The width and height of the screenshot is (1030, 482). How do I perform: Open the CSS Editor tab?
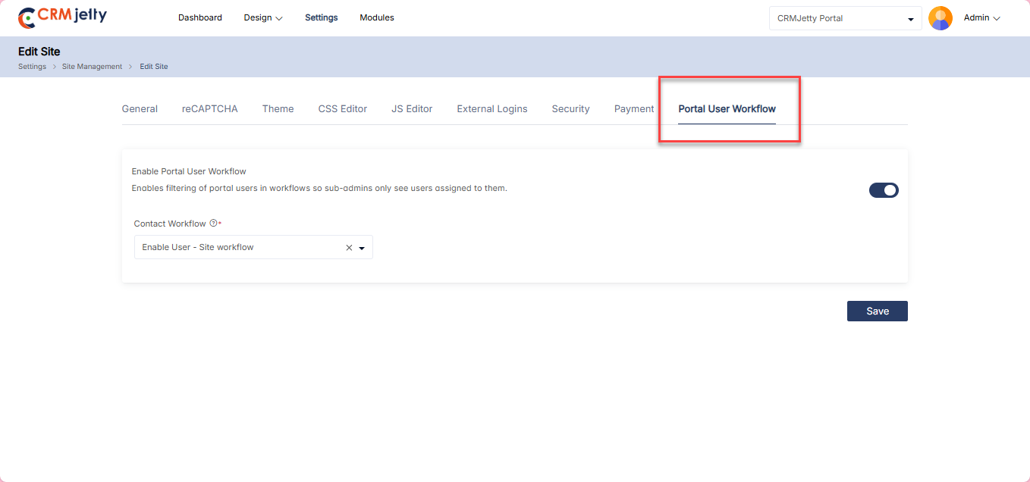(x=342, y=109)
